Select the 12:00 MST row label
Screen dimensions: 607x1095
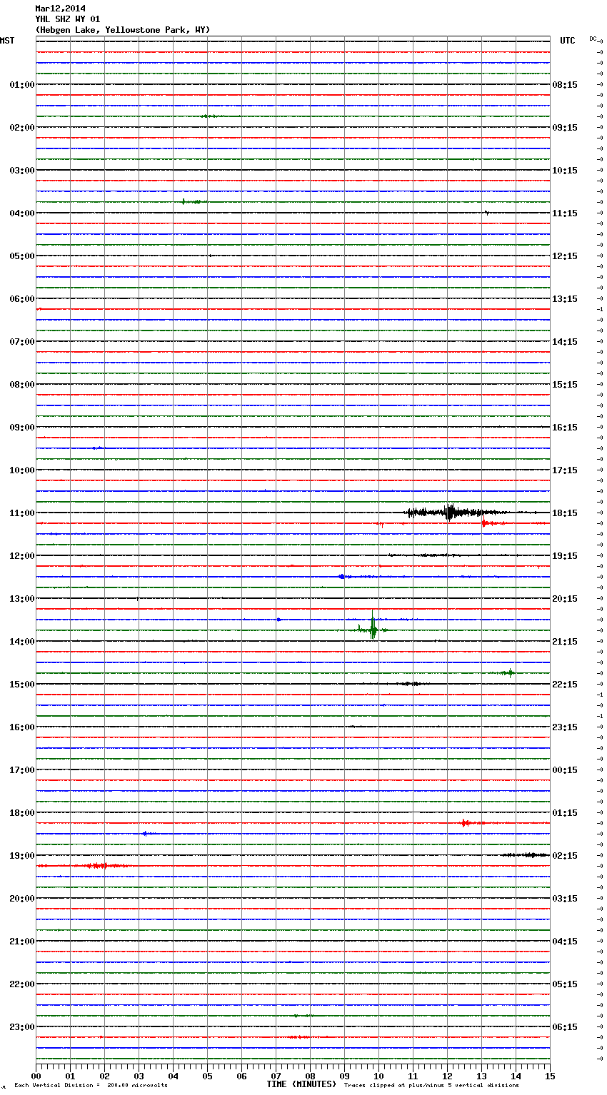[22, 556]
